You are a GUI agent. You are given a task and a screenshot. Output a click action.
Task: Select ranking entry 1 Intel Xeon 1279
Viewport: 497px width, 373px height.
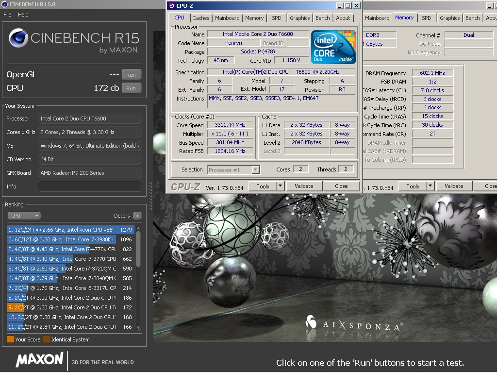pos(70,230)
